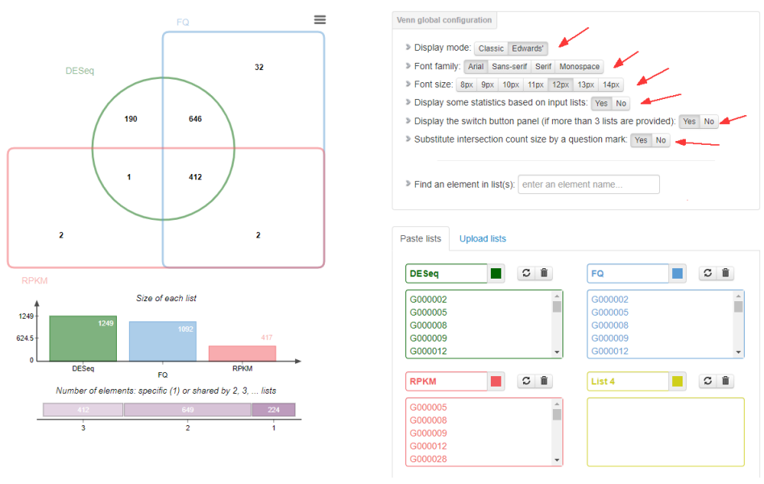
Task: Switch display mode to Classic
Action: (x=491, y=48)
